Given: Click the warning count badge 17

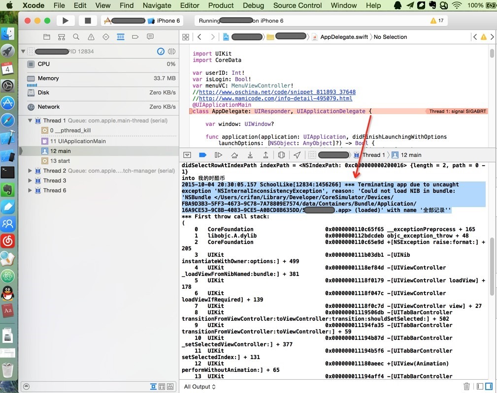Looking at the screenshot, I should click(437, 21).
